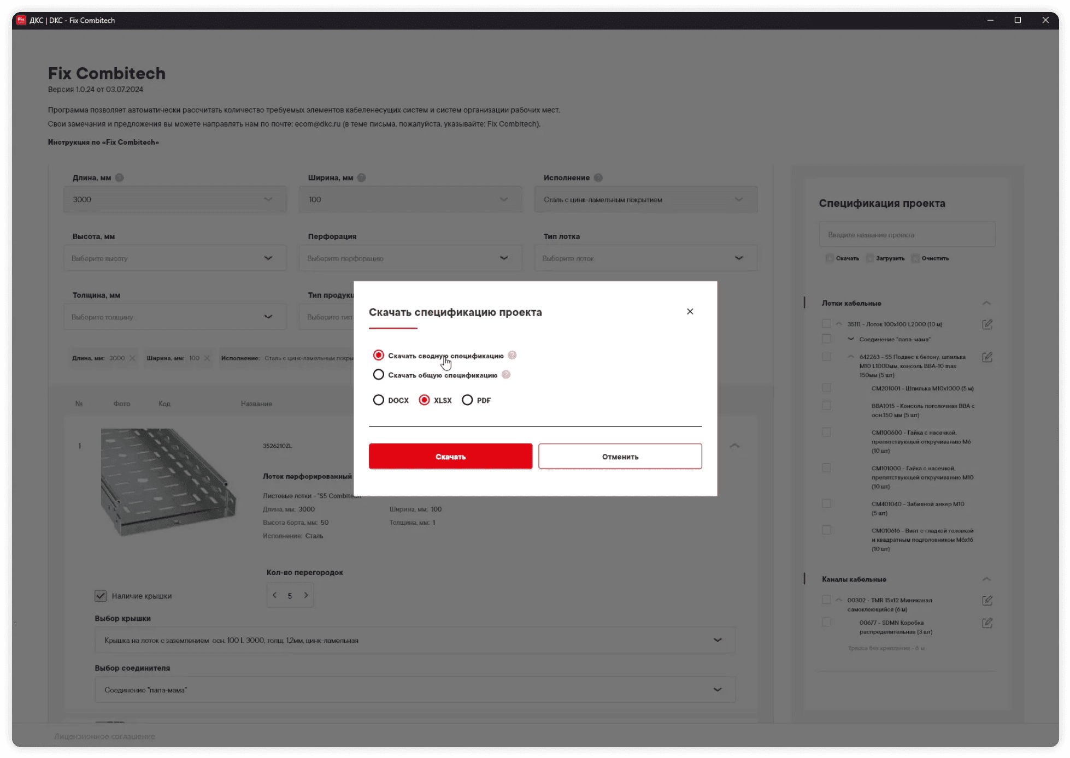Click edit icon for 00302 TMR Миниканал

tap(987, 601)
